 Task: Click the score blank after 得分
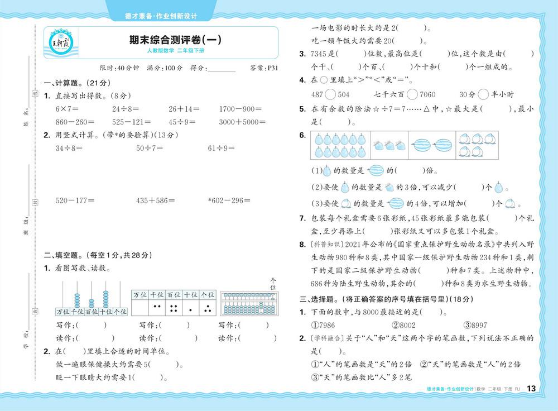[x=222, y=68]
